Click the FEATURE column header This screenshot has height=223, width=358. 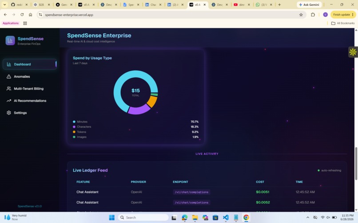coord(83,182)
